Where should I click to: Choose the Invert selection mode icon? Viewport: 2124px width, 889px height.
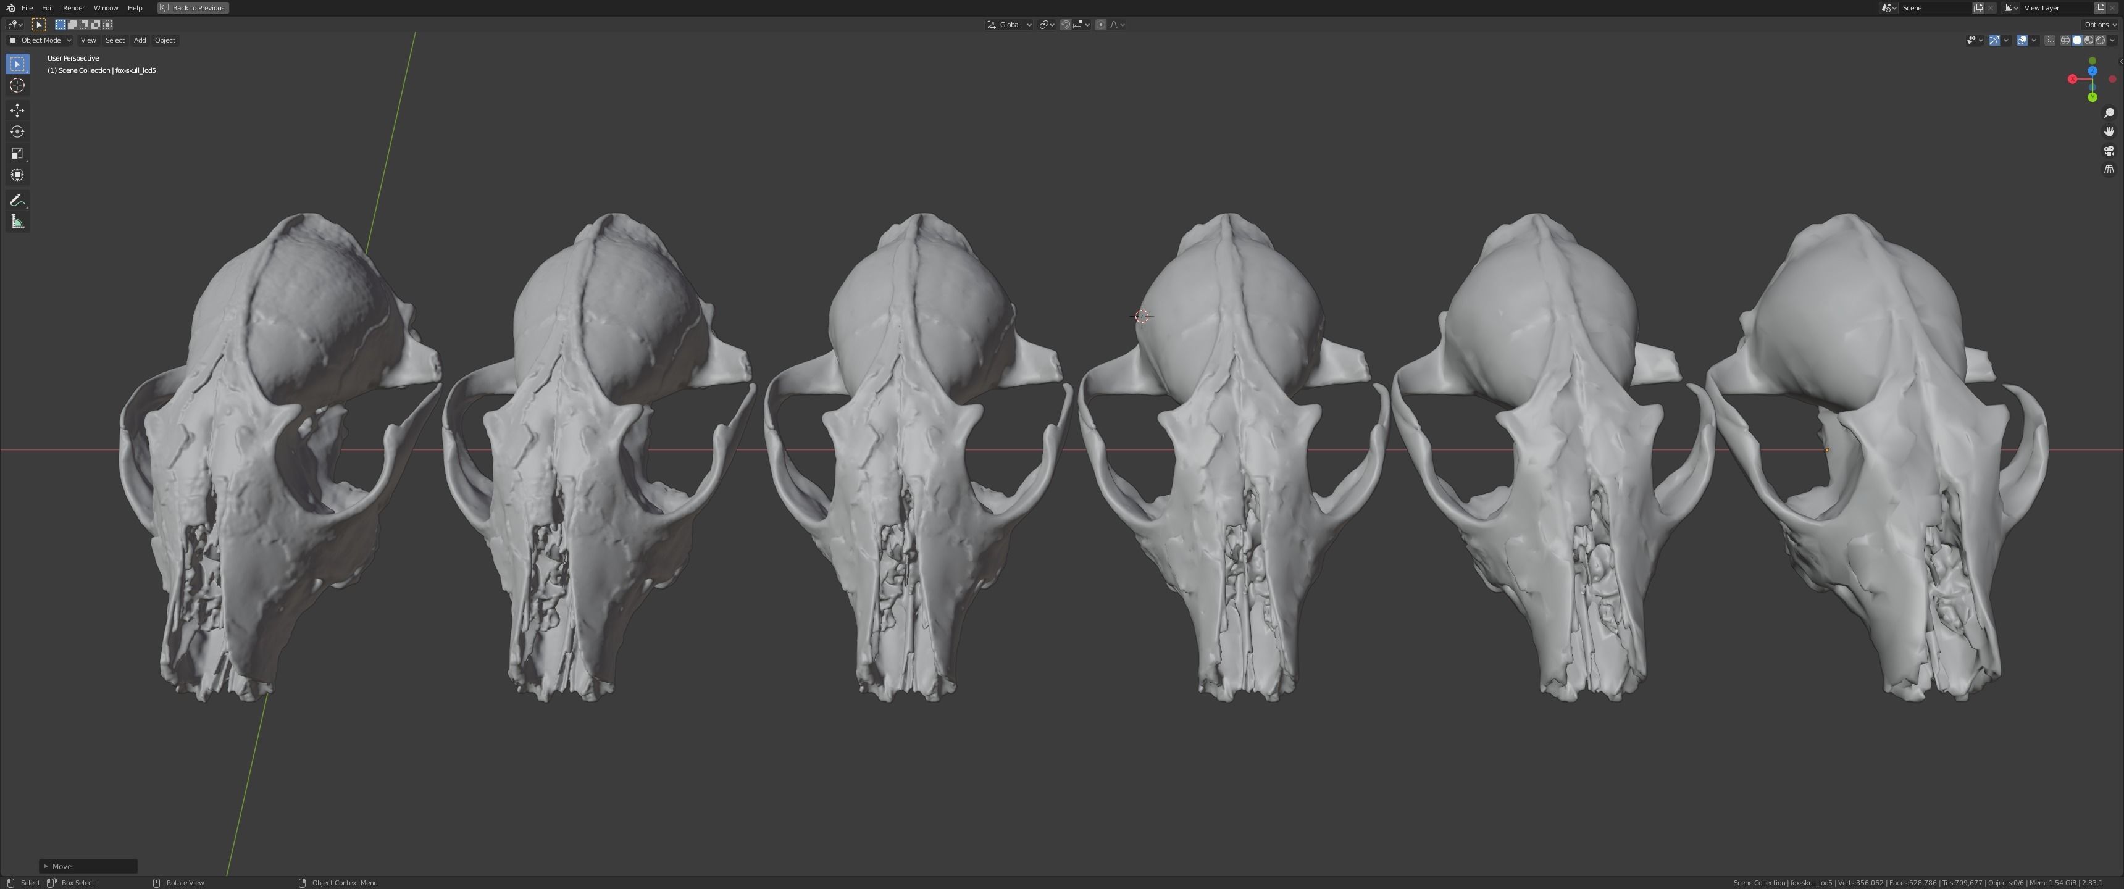pos(96,25)
